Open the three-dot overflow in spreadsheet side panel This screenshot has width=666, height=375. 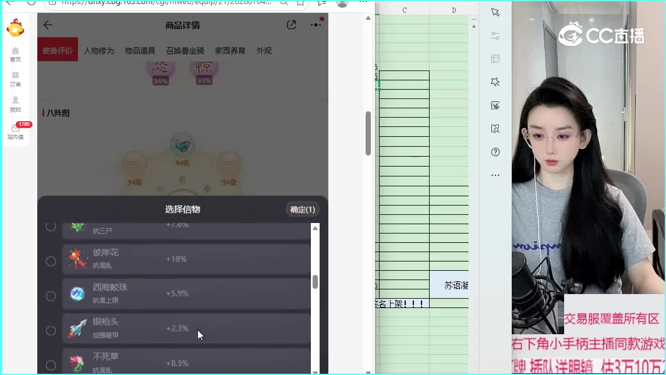pyautogui.click(x=495, y=175)
